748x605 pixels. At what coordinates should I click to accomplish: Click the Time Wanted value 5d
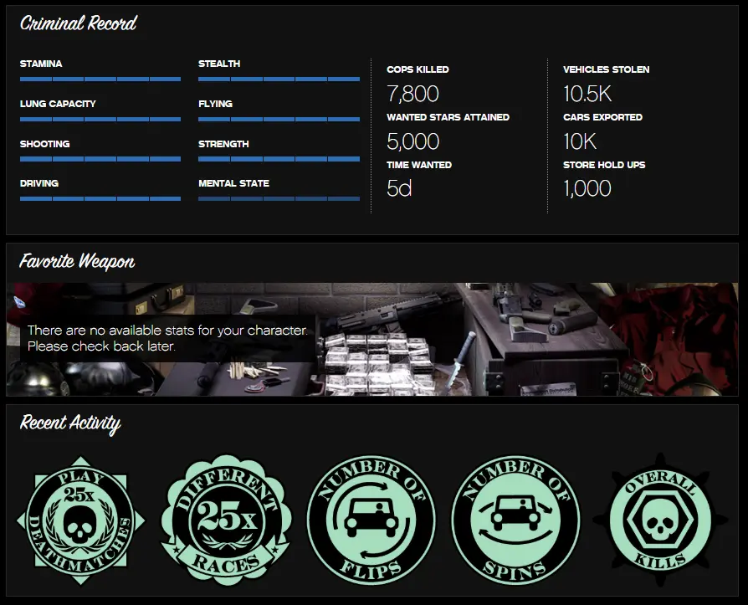(399, 188)
